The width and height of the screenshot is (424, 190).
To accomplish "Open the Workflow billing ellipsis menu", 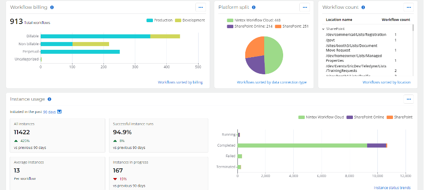I will (x=200, y=7).
